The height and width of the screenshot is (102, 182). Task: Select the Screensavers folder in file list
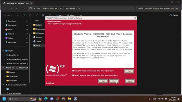point(39,29)
